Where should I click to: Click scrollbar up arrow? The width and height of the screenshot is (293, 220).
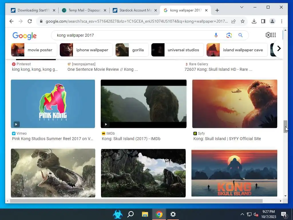[285, 30]
